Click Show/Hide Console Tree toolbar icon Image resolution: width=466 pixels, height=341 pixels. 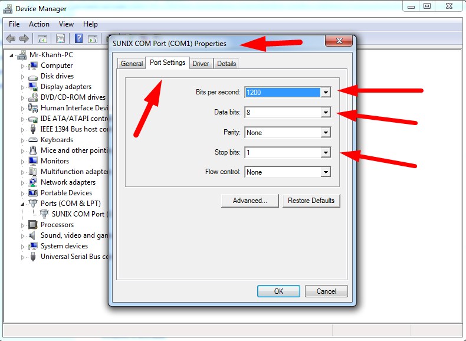(x=42, y=39)
